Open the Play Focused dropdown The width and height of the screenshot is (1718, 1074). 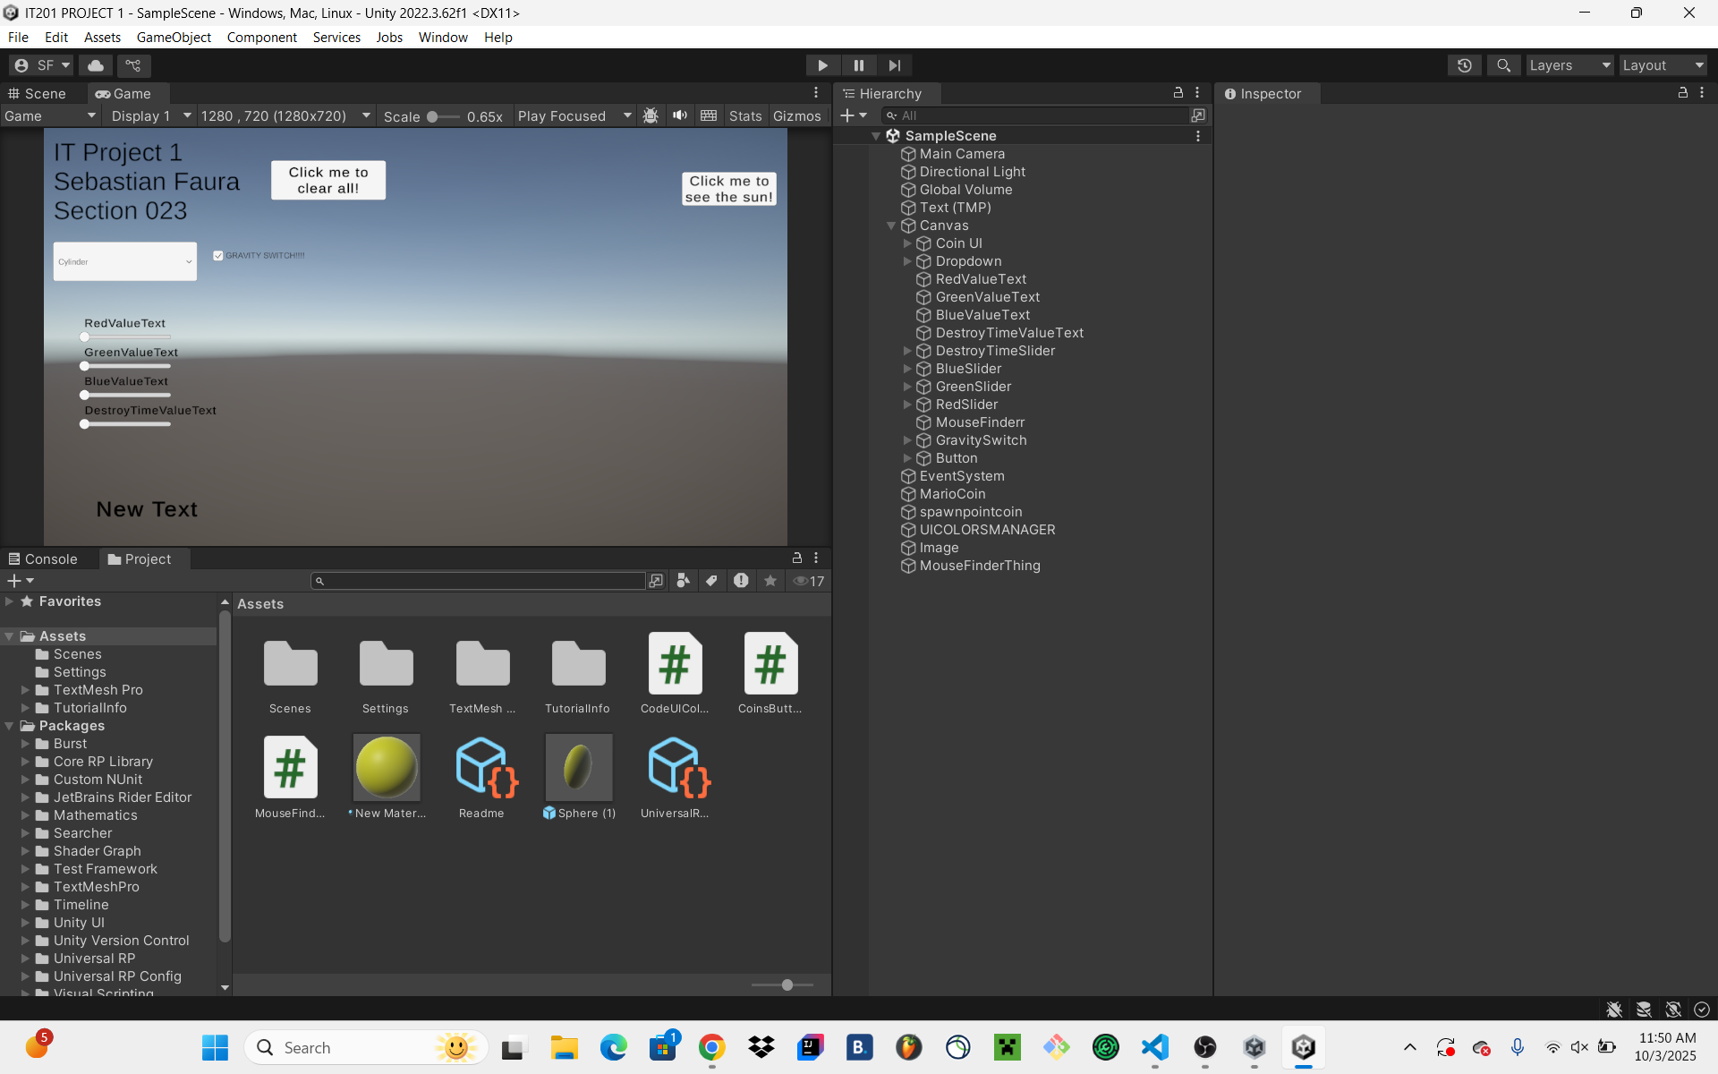(x=574, y=116)
